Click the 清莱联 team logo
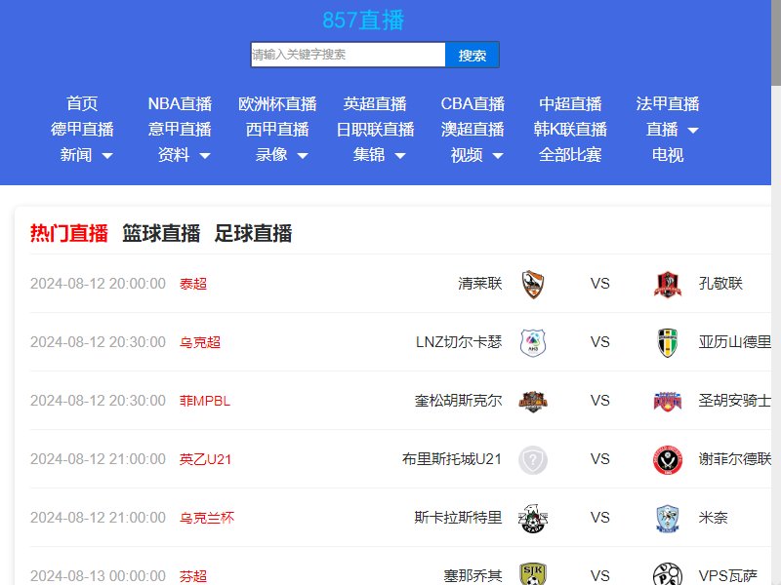 tap(532, 284)
